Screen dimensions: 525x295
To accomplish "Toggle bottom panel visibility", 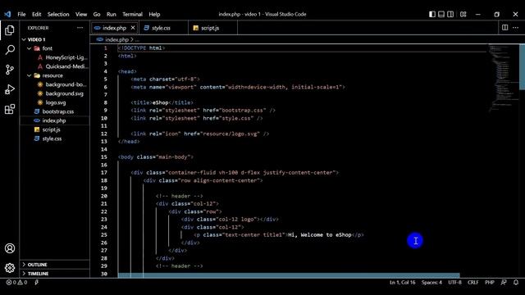I will 441,14.
